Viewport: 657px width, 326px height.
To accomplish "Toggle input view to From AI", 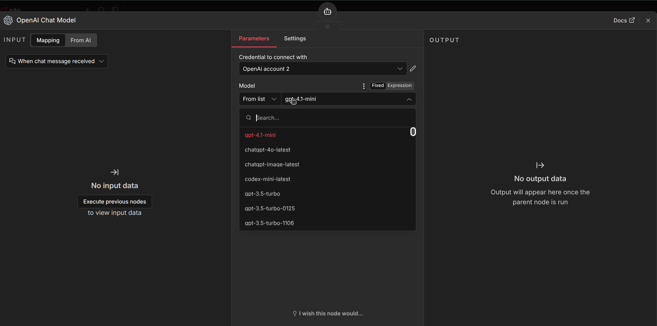I will click(81, 40).
